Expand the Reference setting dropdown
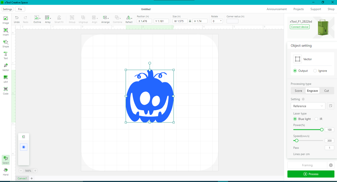Screen dimensions: 337x182 308,106
